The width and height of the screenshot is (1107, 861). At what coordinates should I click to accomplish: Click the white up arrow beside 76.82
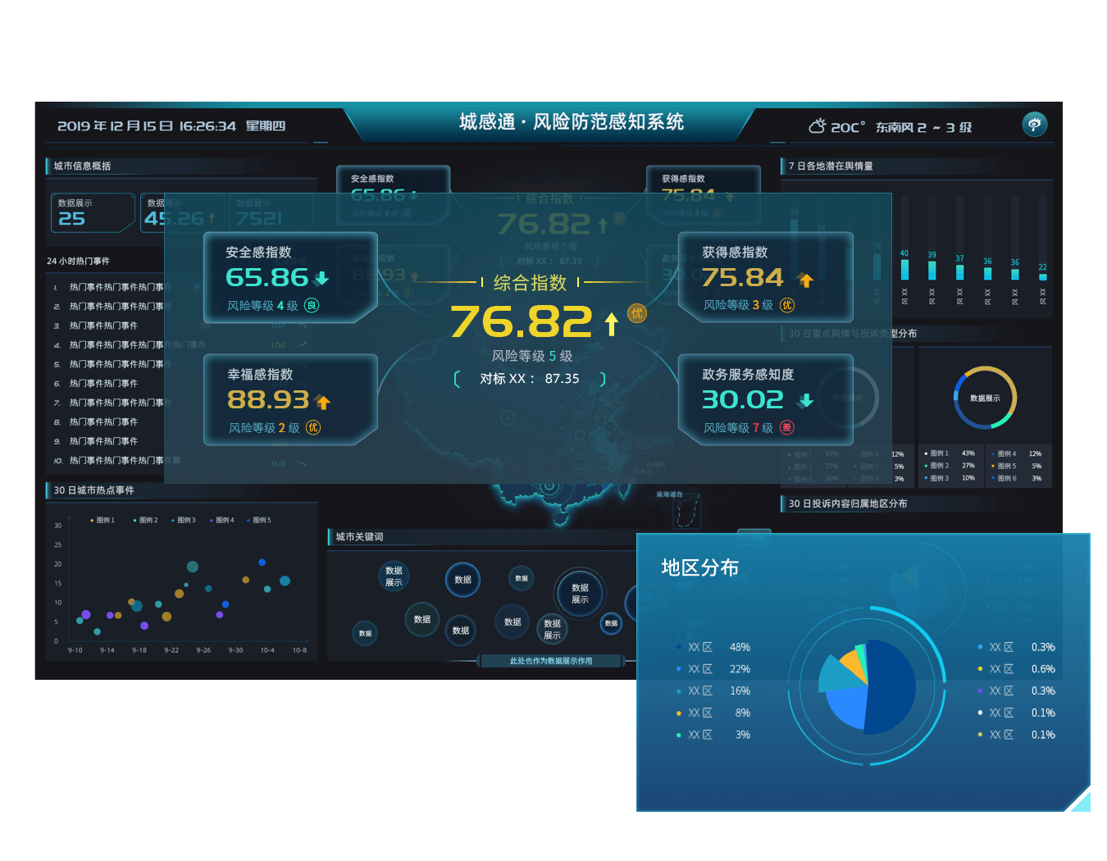611,324
